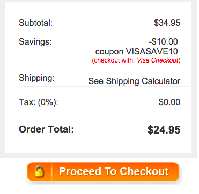This screenshot has width=199, height=194.
Task: Click the red 'checkout with:' note
Action: coord(113,60)
